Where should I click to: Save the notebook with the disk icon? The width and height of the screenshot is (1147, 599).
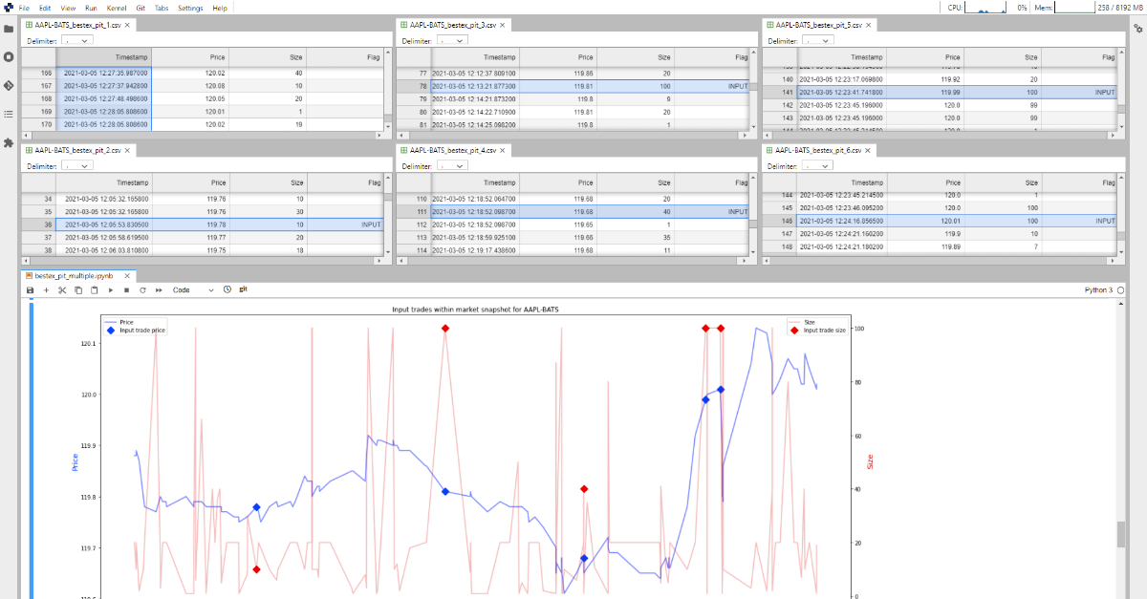(x=30, y=289)
